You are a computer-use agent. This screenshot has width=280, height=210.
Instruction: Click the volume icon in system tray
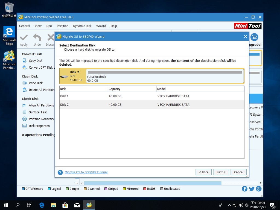click(x=241, y=205)
